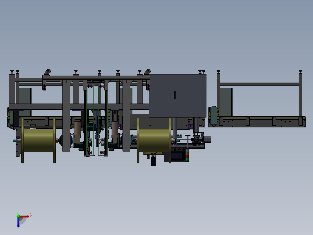The image size is (313, 235).
Task: Click the red X axis arrow of triad
Action: (24, 216)
